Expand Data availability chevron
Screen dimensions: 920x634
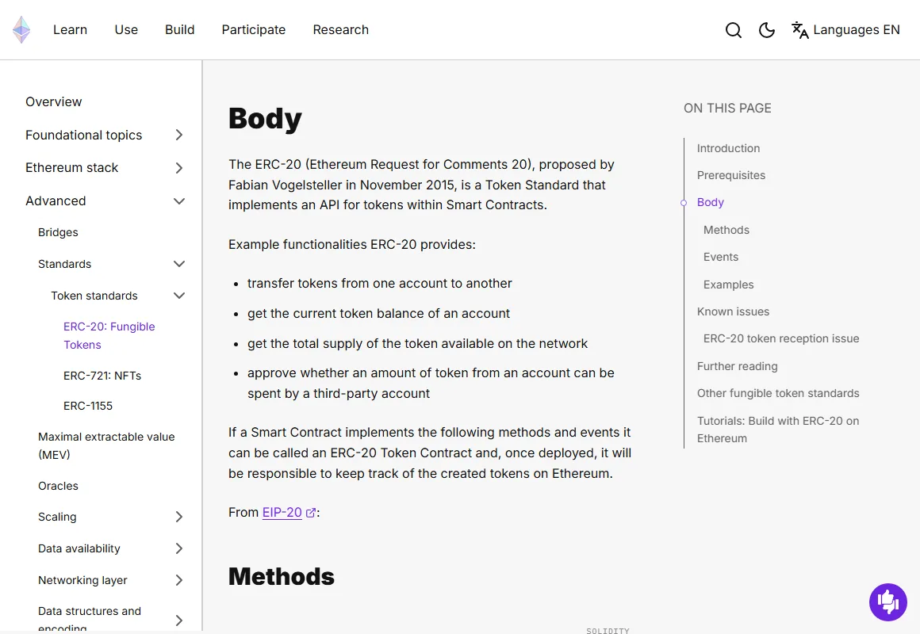179,548
